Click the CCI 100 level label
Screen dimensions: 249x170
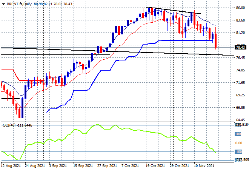[238, 134]
